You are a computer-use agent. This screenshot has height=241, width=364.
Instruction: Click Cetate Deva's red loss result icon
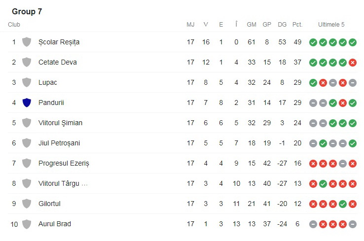tap(352, 63)
